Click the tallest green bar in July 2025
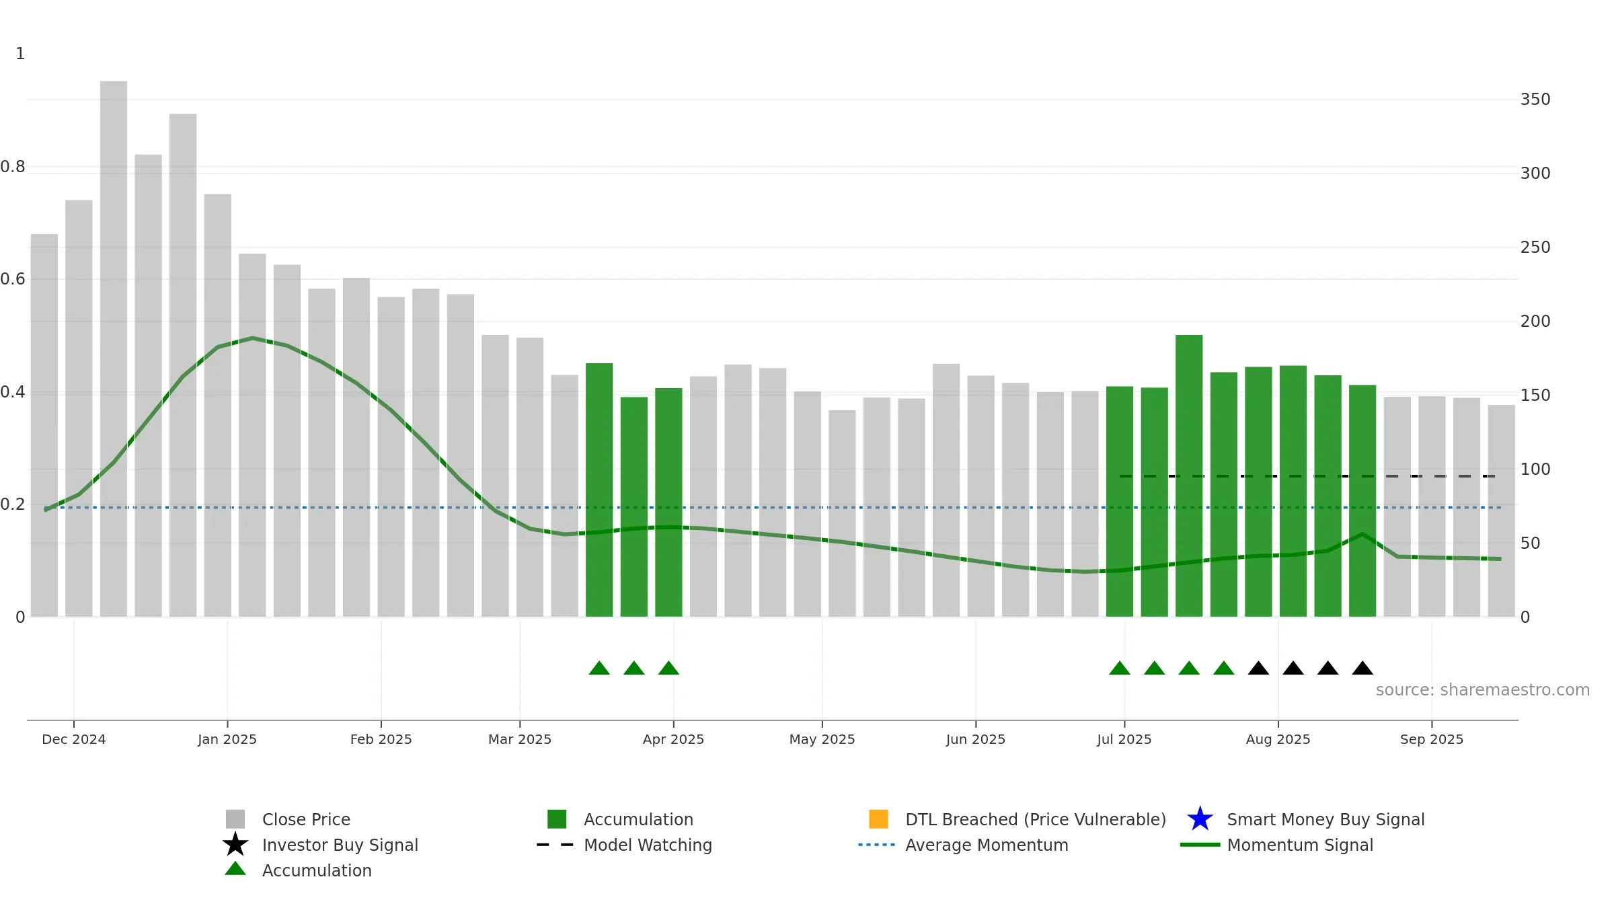The height and width of the screenshot is (908, 1614). click(x=1189, y=476)
